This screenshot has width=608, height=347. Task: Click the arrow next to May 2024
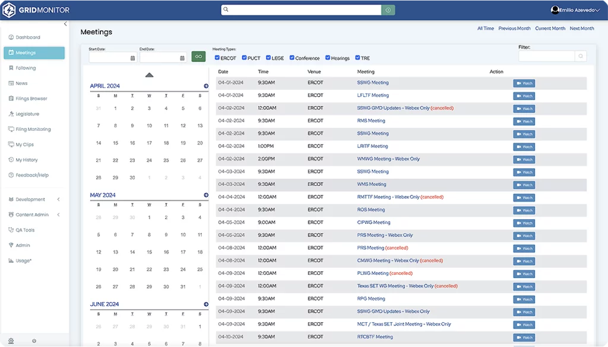(x=206, y=195)
